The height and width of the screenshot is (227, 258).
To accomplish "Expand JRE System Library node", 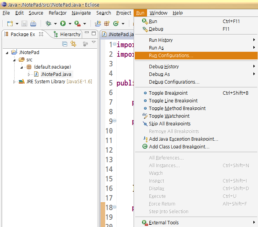I will [14, 82].
